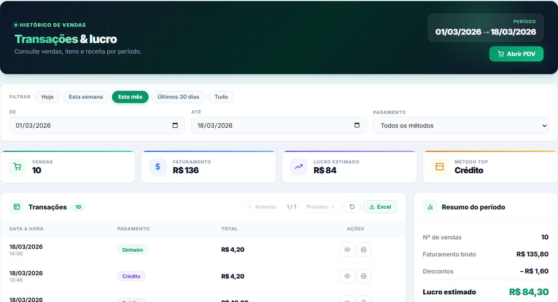Select the Hoje filter chip

coord(47,97)
